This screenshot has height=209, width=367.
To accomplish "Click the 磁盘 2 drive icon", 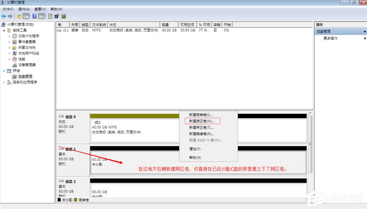I will point(61,181).
